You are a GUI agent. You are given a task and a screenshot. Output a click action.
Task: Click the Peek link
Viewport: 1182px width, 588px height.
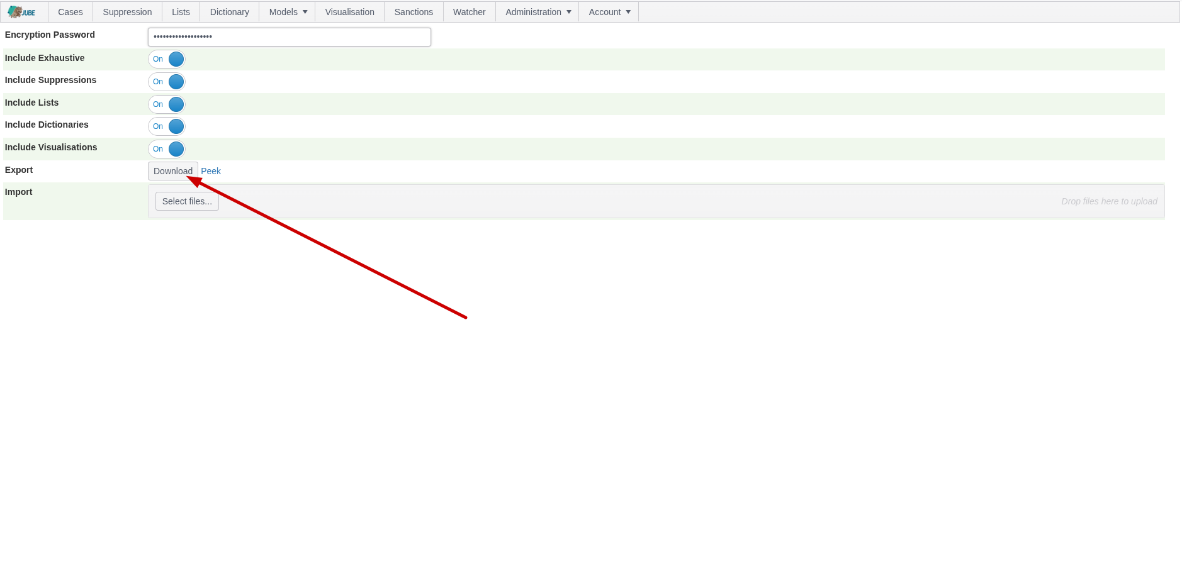[x=211, y=171]
